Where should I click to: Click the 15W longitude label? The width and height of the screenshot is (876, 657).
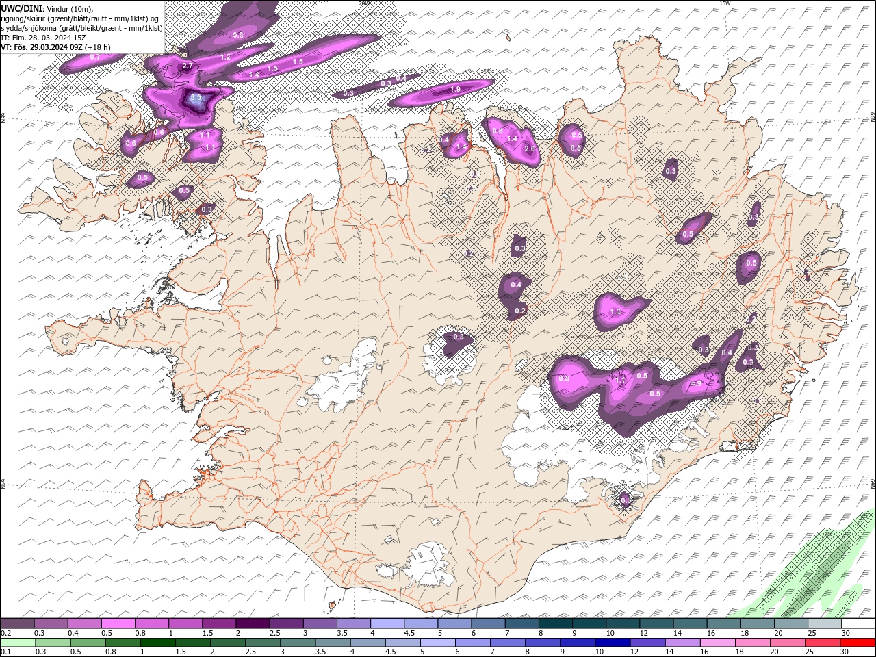click(x=725, y=3)
